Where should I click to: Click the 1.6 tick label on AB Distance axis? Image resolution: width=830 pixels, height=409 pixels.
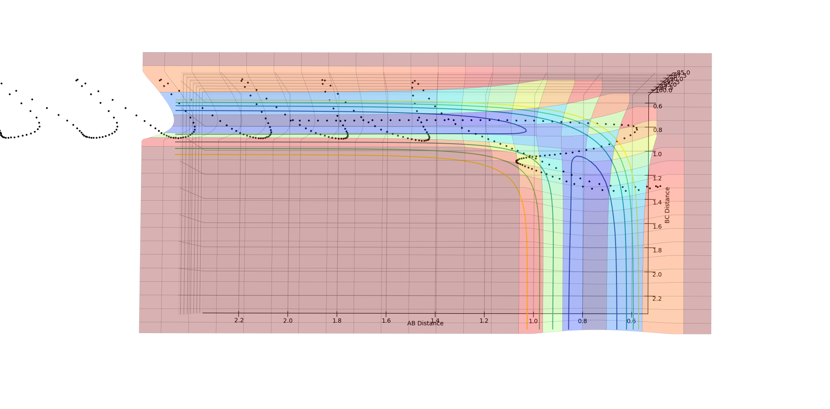click(386, 321)
